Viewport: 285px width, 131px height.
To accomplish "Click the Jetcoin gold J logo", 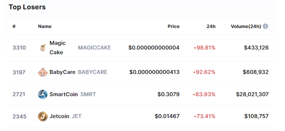I will pos(43,116).
